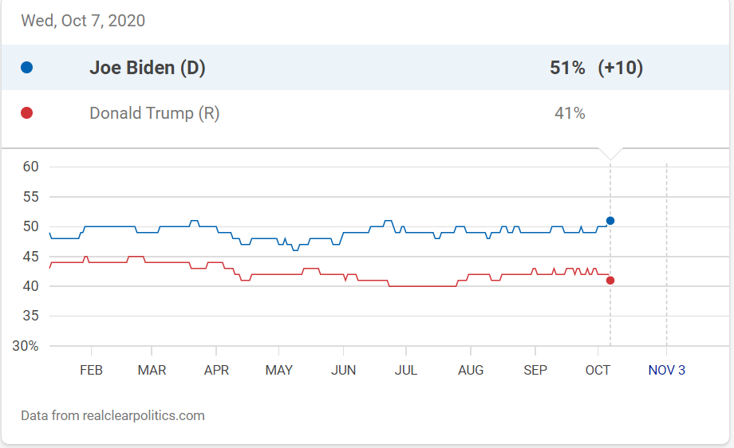Click the JUN axis label

(343, 370)
